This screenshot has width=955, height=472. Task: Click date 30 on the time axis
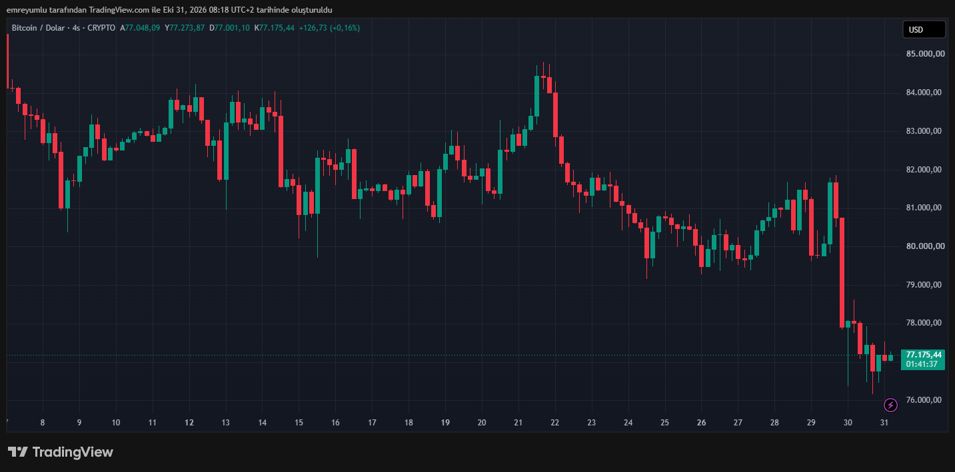[x=848, y=423]
